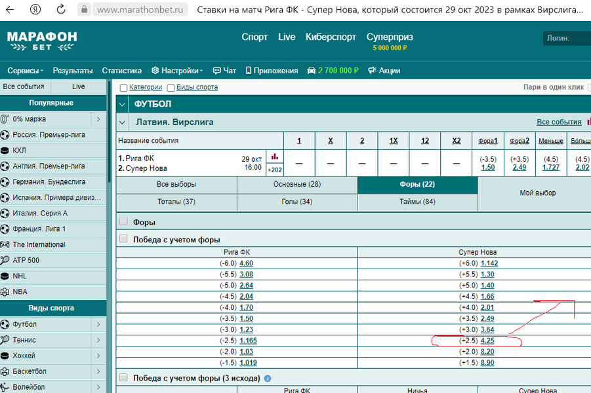
Task: Open the Настройки settings dropdown
Action: click(176, 71)
